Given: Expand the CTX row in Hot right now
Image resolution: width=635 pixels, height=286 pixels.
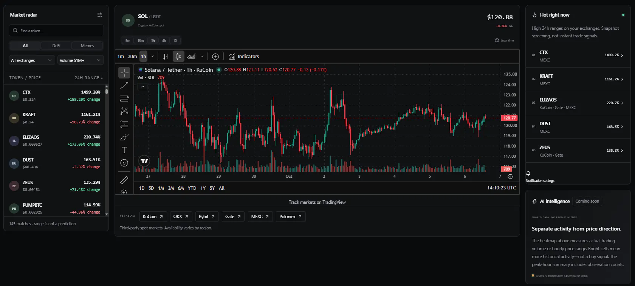Looking at the screenshot, I should coord(578,55).
